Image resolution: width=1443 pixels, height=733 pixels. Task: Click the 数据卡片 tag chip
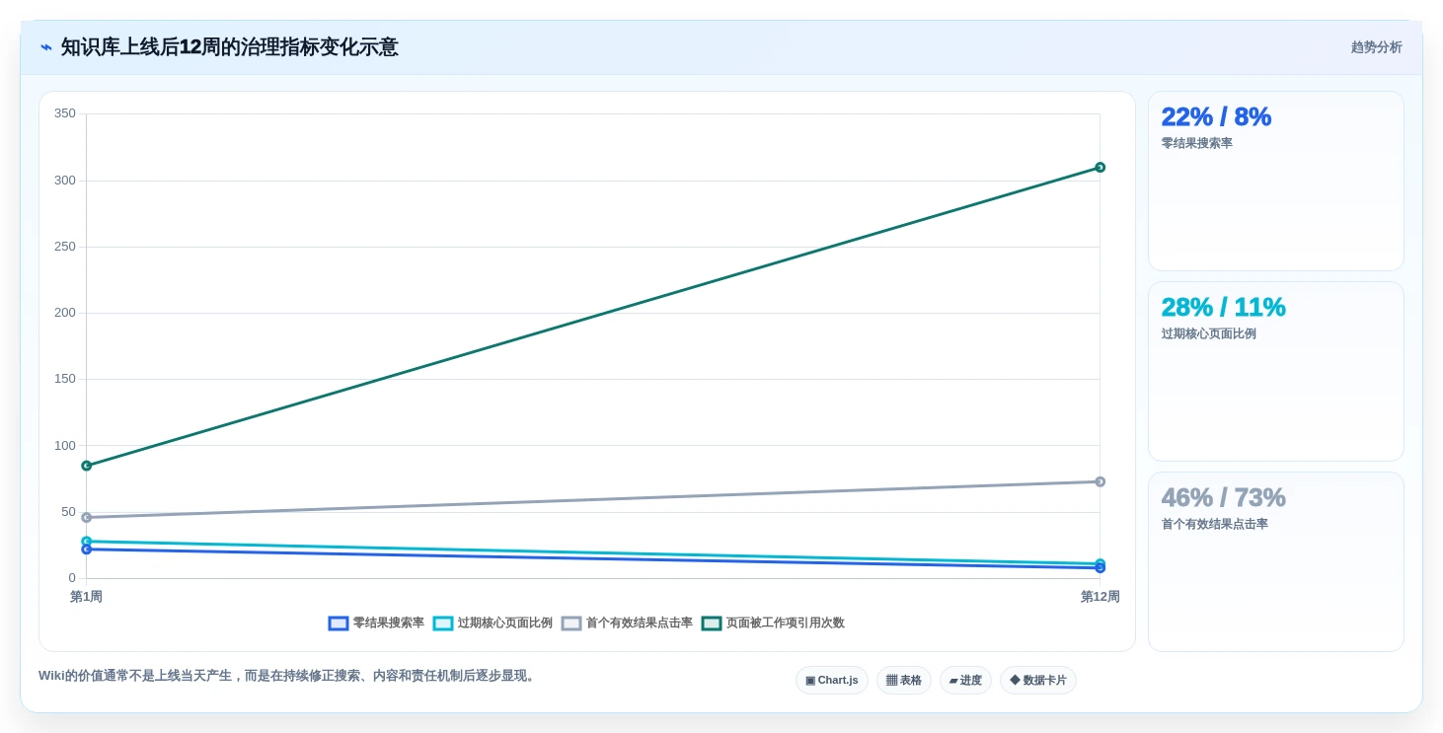[1038, 681]
